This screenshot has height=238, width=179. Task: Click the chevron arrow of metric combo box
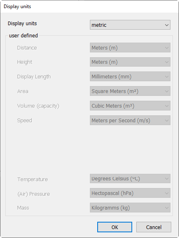[x=167, y=25]
